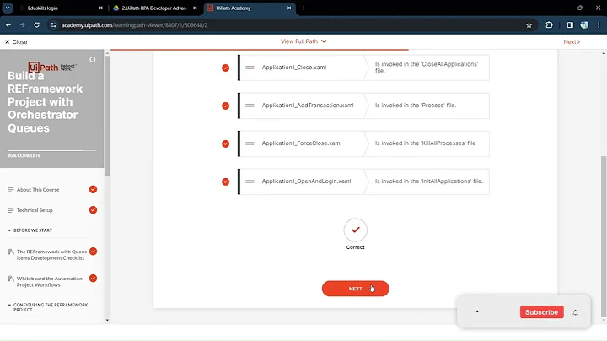Click the browser Back arrow
This screenshot has height=341, width=607.
pos(8,24)
